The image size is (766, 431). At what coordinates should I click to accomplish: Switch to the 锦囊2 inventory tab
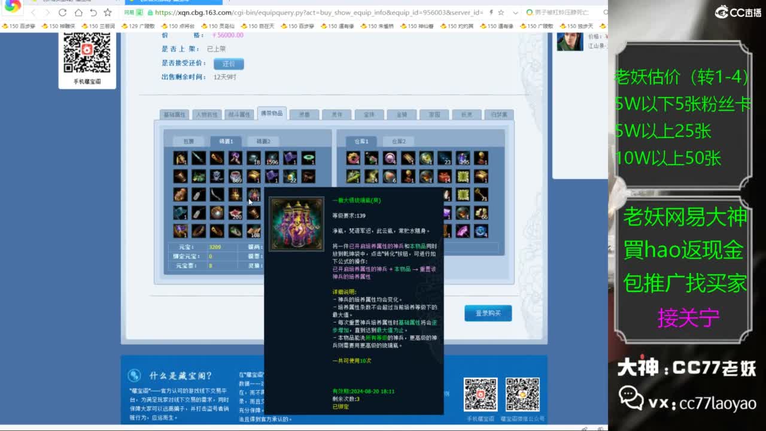(263, 141)
